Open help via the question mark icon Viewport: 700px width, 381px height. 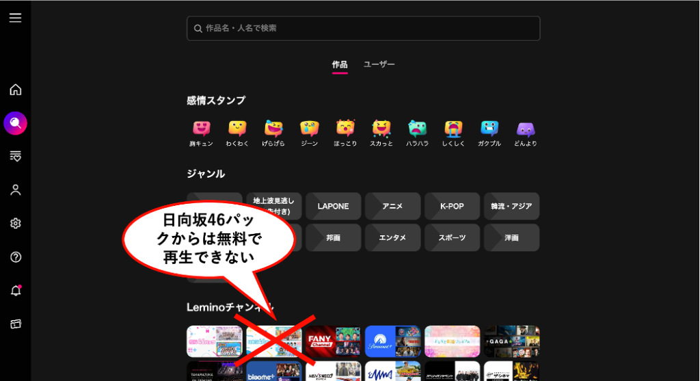point(15,257)
